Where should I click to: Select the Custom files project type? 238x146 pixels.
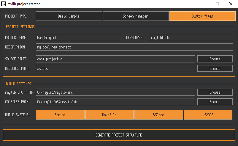pos(202,16)
